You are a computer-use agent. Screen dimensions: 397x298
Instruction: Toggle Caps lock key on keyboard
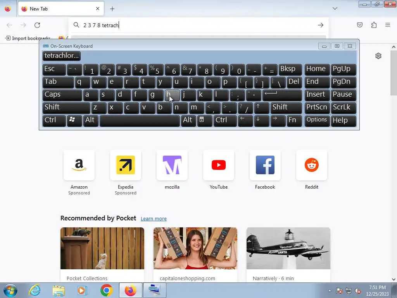(x=62, y=95)
